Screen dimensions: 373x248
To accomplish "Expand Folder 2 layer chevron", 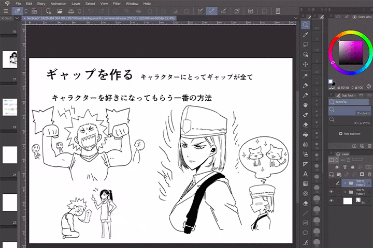I will click(345, 183).
